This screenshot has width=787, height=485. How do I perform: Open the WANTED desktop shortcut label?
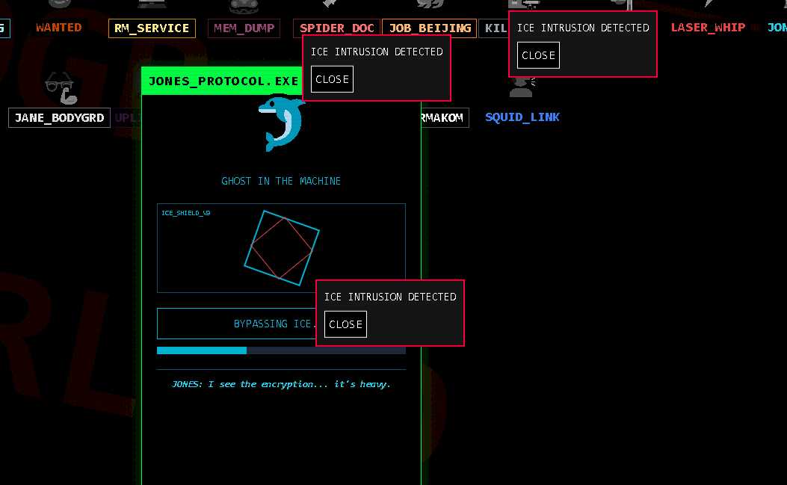(x=58, y=28)
